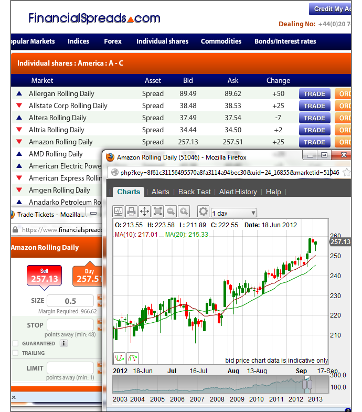362x412 pixels.
Task: Select American Electric Power market row
Action: coord(57,166)
